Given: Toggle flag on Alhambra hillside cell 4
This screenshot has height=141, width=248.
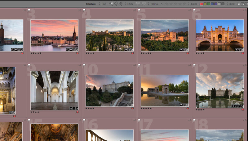Looking at the screenshot, I should coord(84,10).
